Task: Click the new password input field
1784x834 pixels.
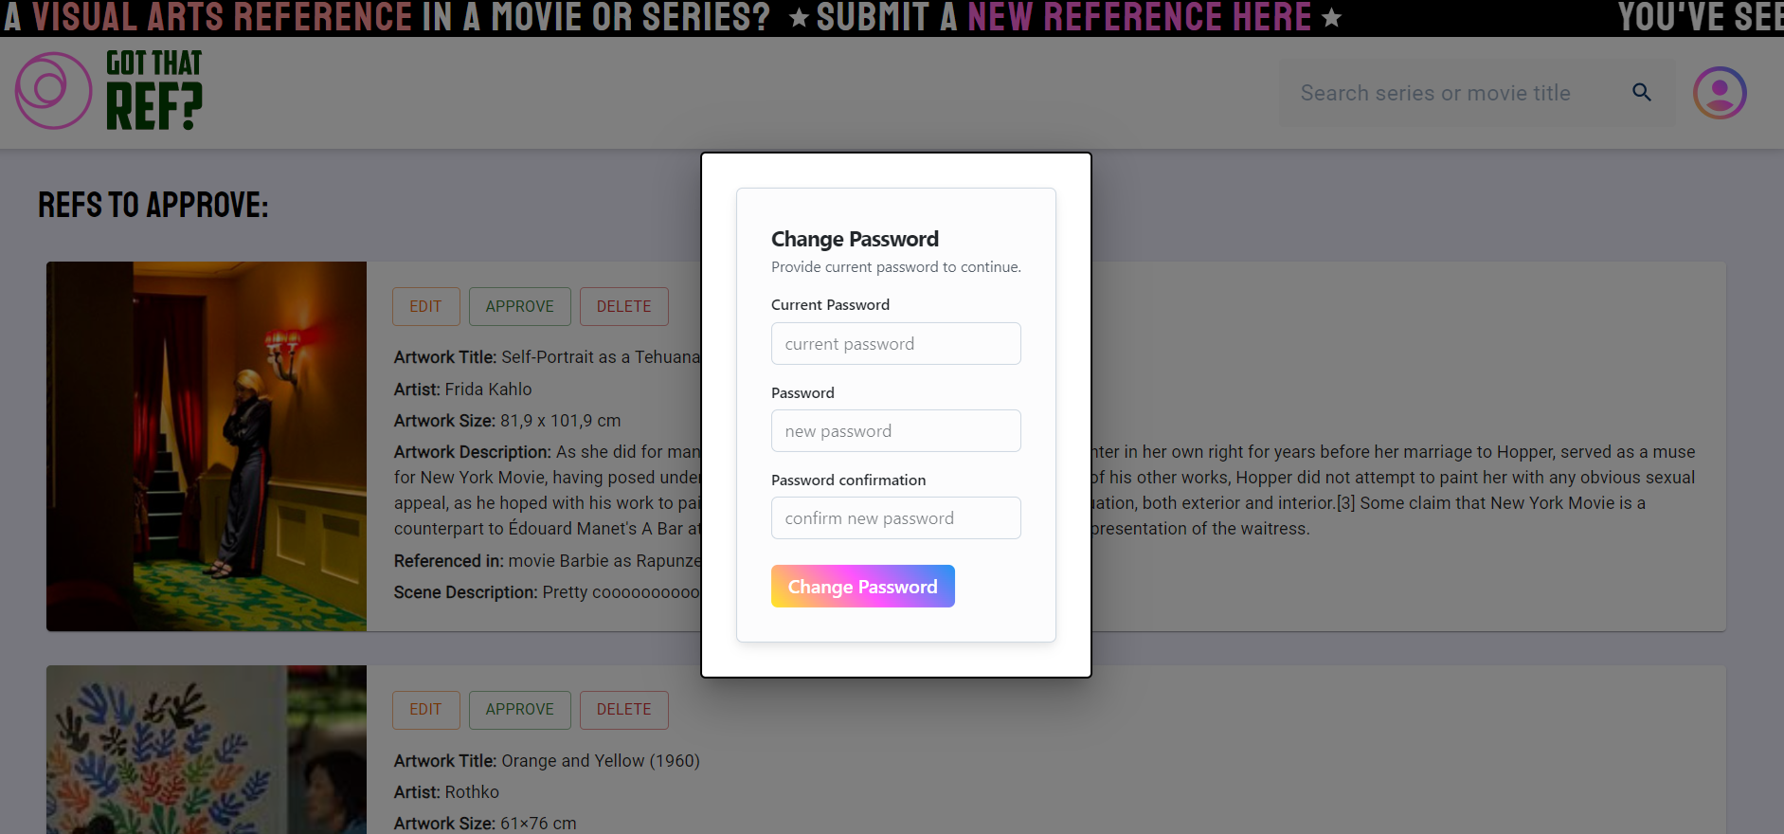Action: [895, 430]
